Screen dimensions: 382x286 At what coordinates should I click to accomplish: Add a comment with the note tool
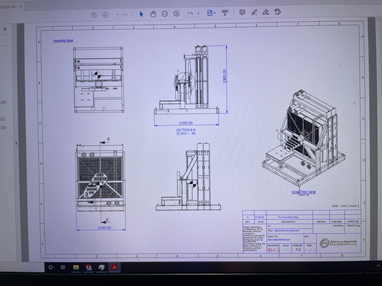[242, 12]
